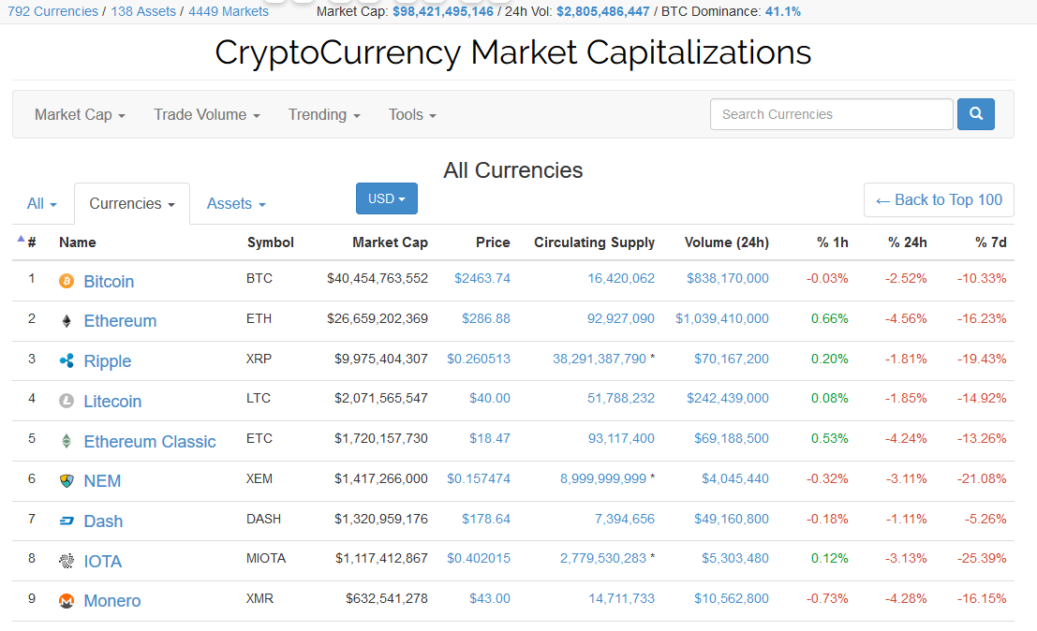The image size is (1037, 631).
Task: Click Ethereum 1h change 0.66%
Action: pos(829,318)
